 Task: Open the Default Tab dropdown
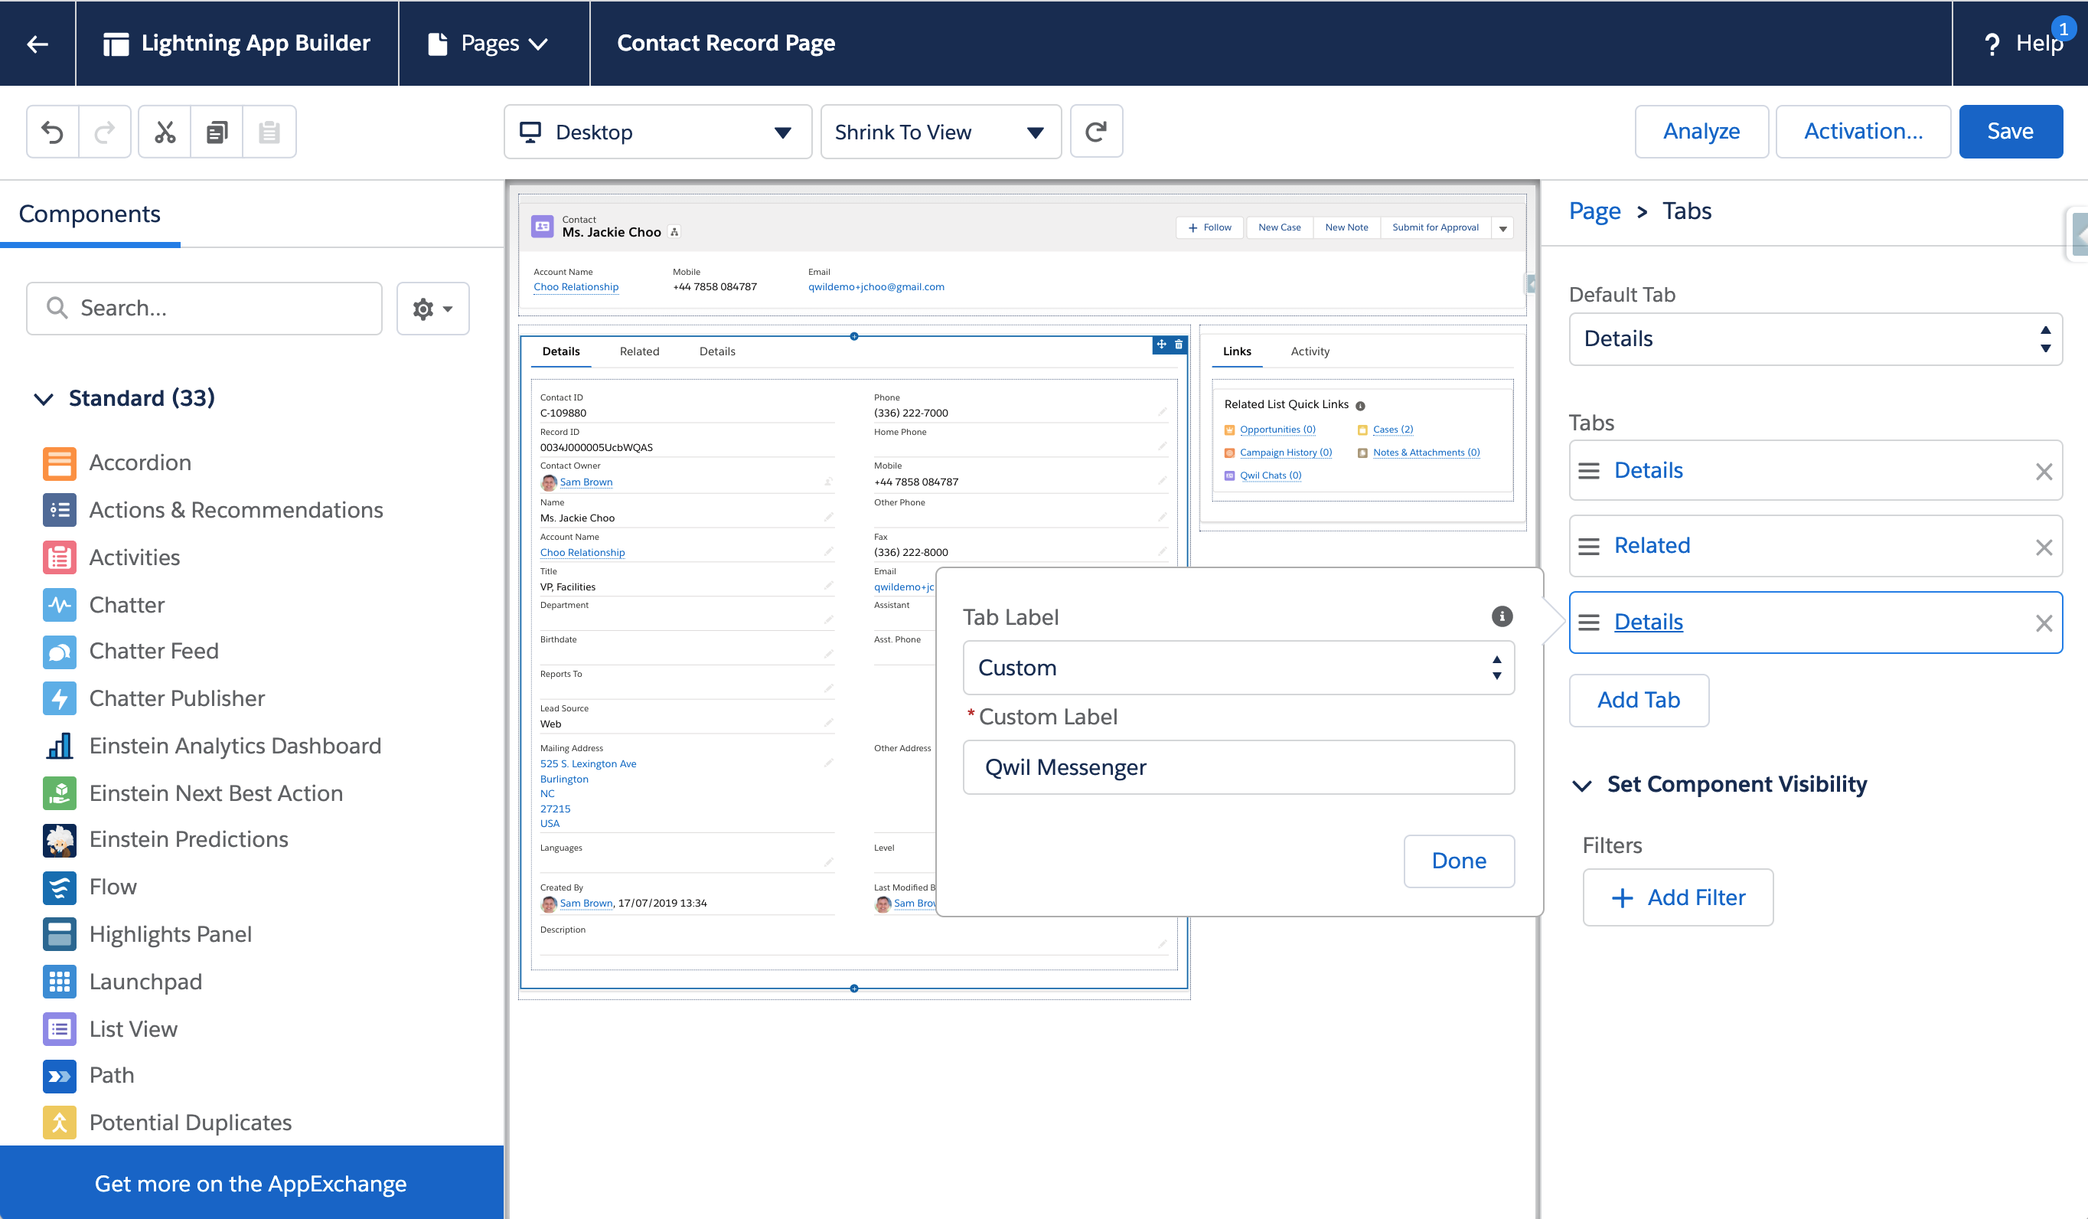coord(1815,339)
